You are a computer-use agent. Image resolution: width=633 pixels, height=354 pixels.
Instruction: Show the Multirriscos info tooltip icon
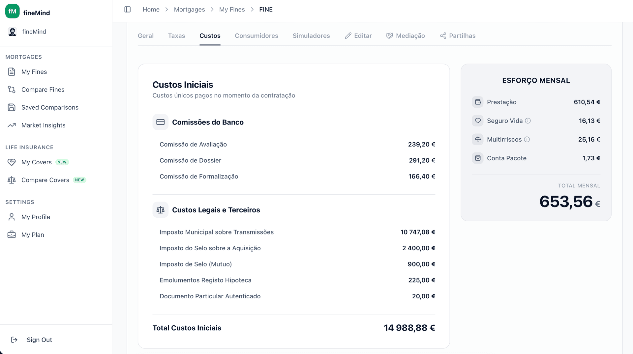[527, 140]
